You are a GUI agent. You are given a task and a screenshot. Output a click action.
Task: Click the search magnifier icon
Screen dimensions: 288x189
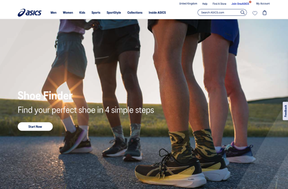point(242,12)
